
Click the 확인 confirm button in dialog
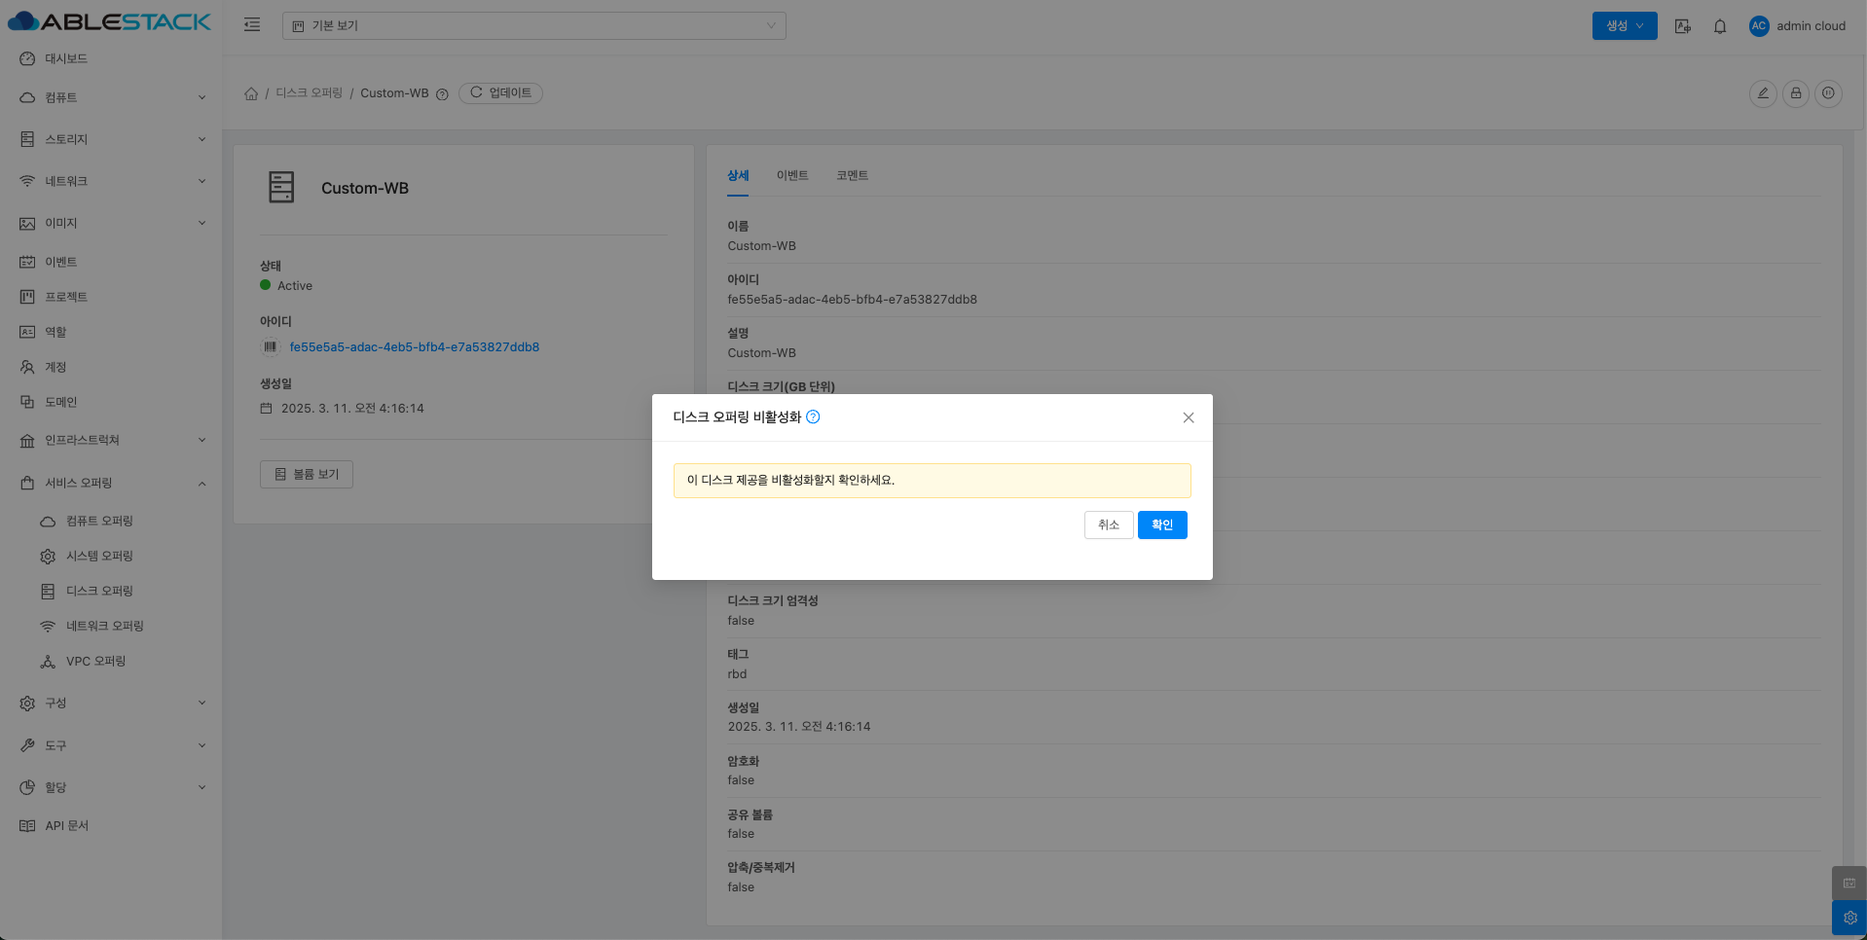(x=1161, y=525)
